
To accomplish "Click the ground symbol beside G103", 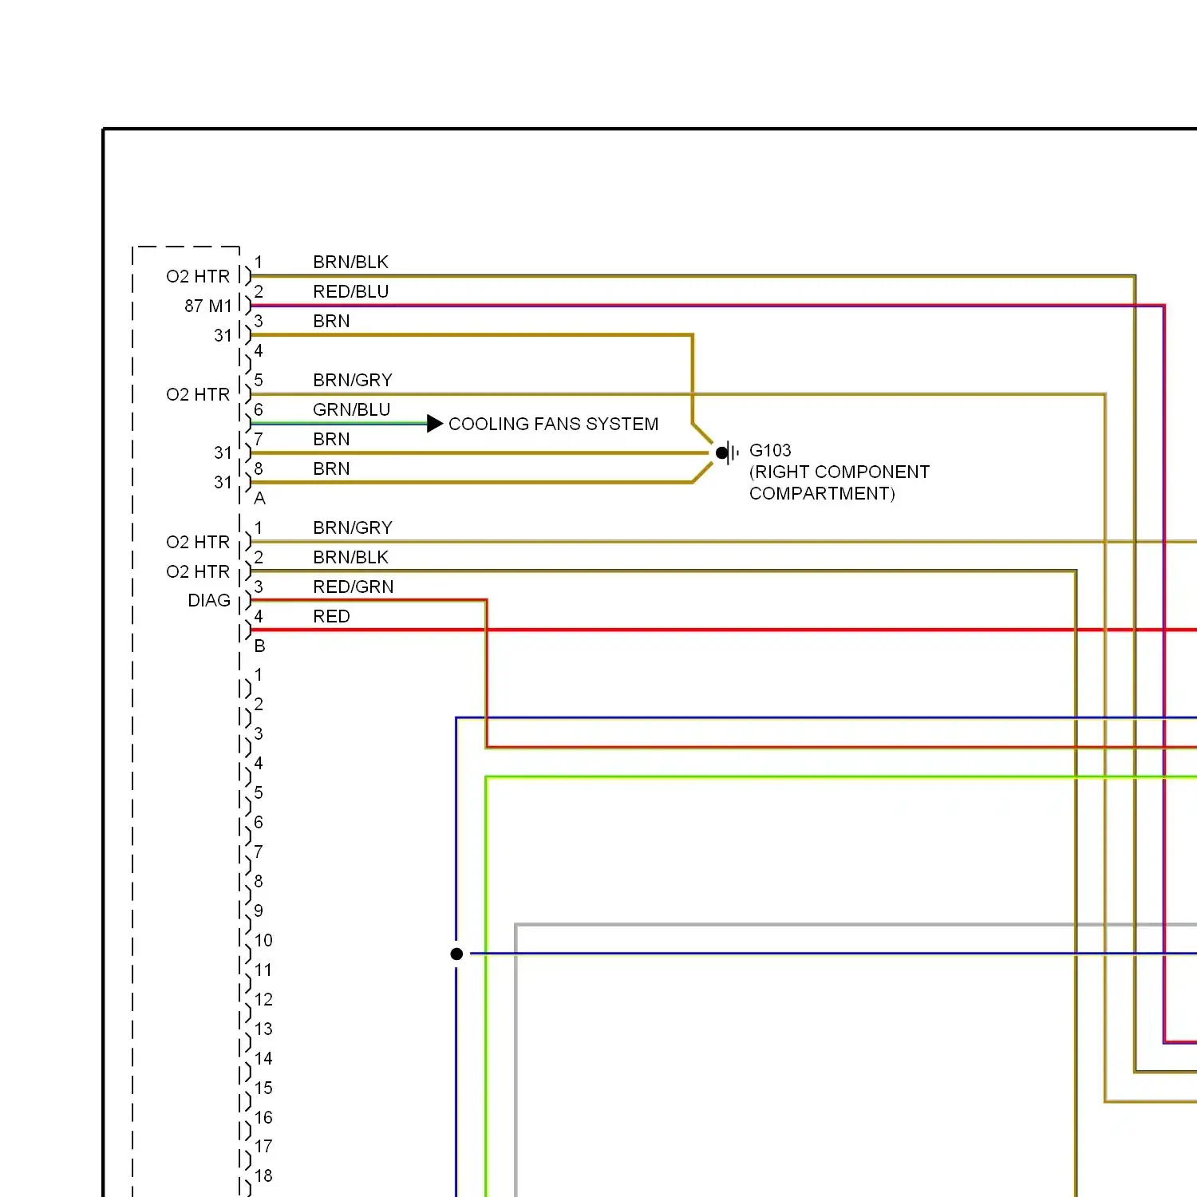I will [727, 453].
